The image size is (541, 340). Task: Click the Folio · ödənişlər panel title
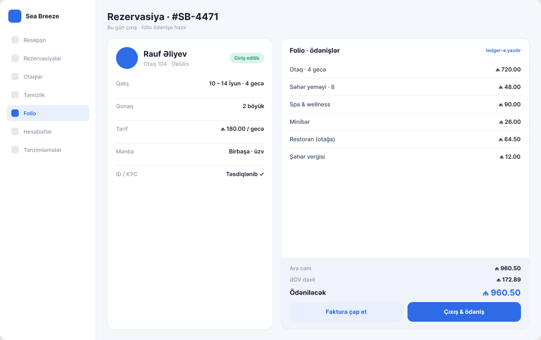(x=315, y=51)
